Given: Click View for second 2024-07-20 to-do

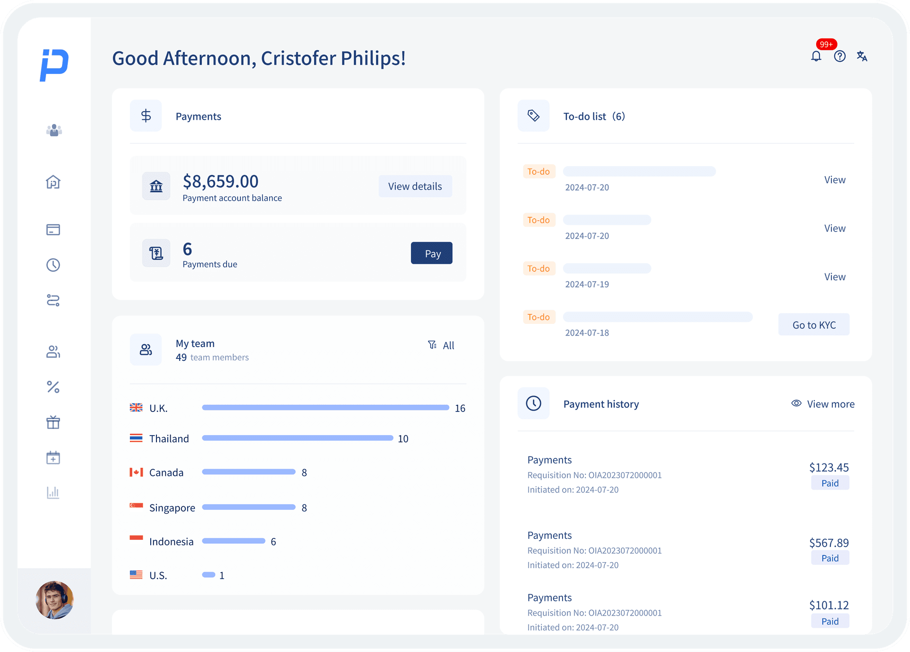Looking at the screenshot, I should (835, 228).
